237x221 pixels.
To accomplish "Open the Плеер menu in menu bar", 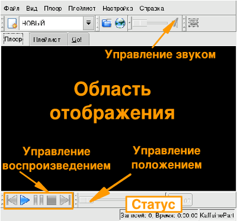I will (53, 9).
